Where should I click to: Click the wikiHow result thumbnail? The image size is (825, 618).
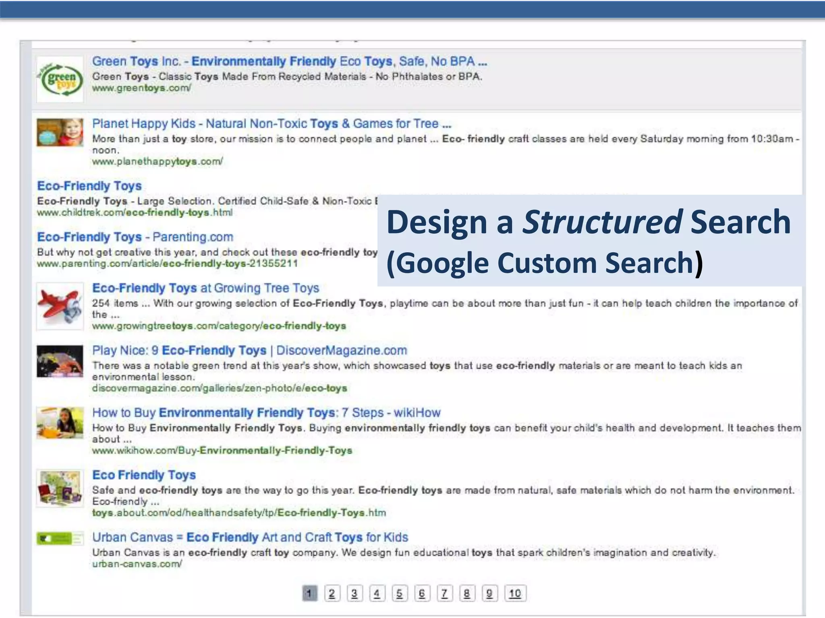(60, 423)
